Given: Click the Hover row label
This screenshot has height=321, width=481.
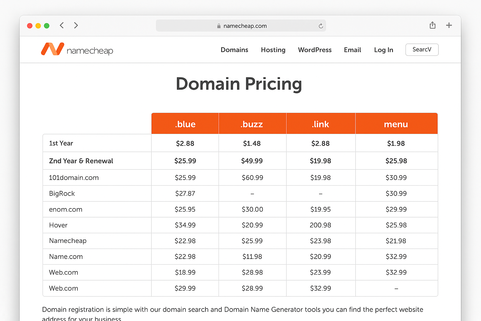Looking at the screenshot, I should coord(58,225).
